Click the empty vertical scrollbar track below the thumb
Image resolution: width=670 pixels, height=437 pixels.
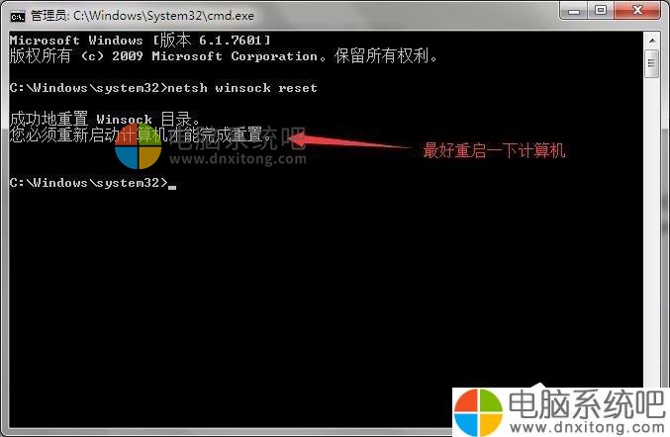[652, 230]
